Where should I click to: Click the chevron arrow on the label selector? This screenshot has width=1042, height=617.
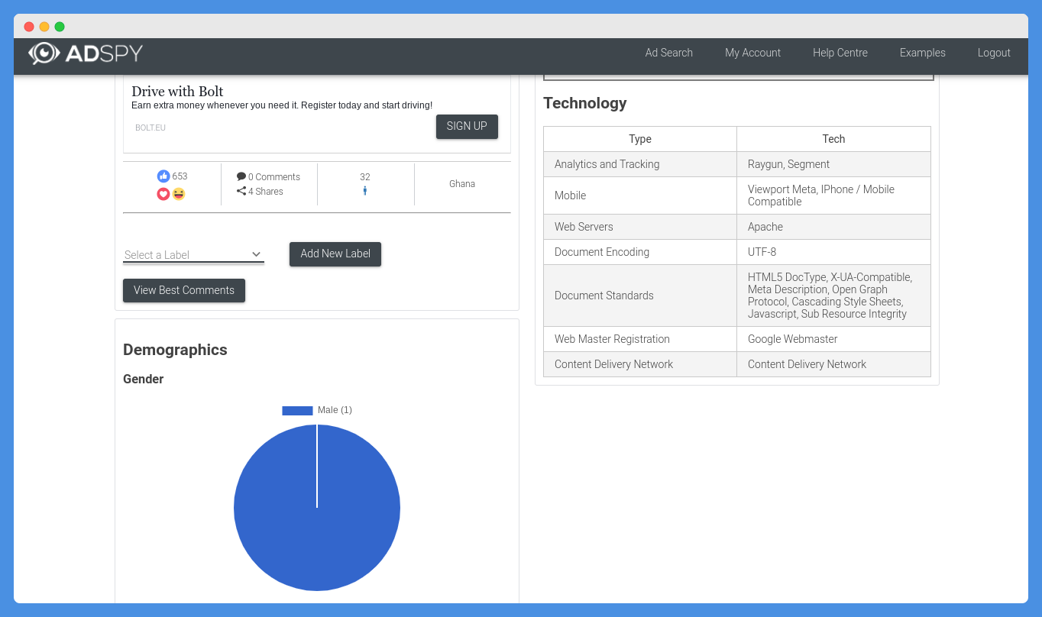[257, 254]
